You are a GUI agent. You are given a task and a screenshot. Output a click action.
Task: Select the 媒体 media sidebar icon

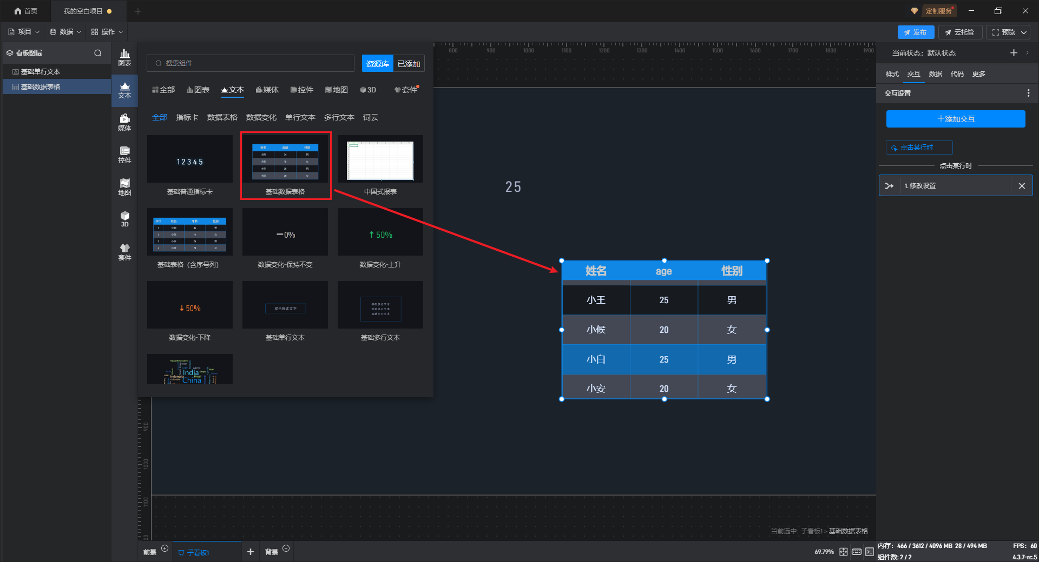click(x=124, y=122)
